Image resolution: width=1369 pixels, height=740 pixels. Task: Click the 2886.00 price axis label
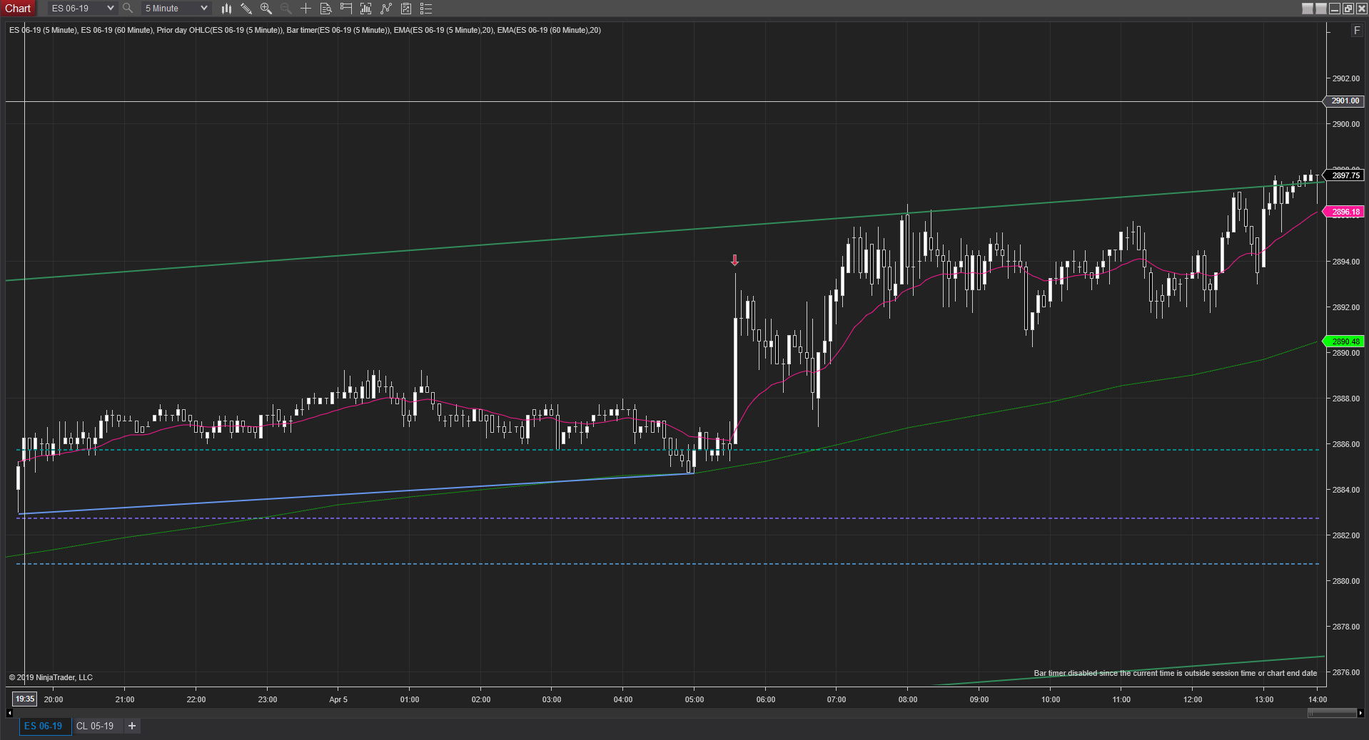tap(1346, 444)
